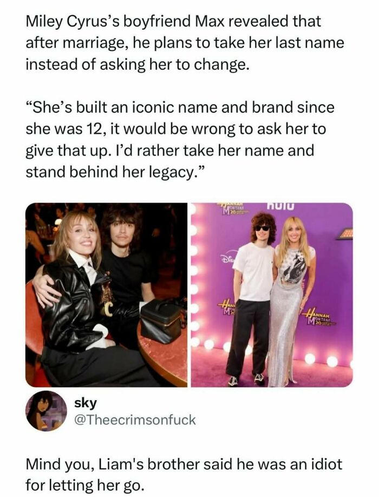The width and height of the screenshot is (379, 497).
Task: Click the black sunglasses in right photo
Action: [262, 228]
